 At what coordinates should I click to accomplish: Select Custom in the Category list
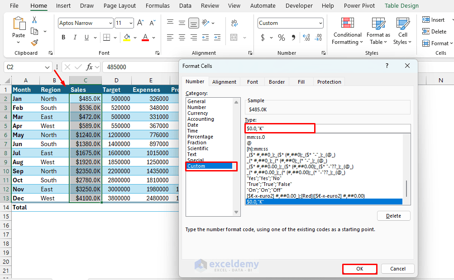pyautogui.click(x=209, y=166)
